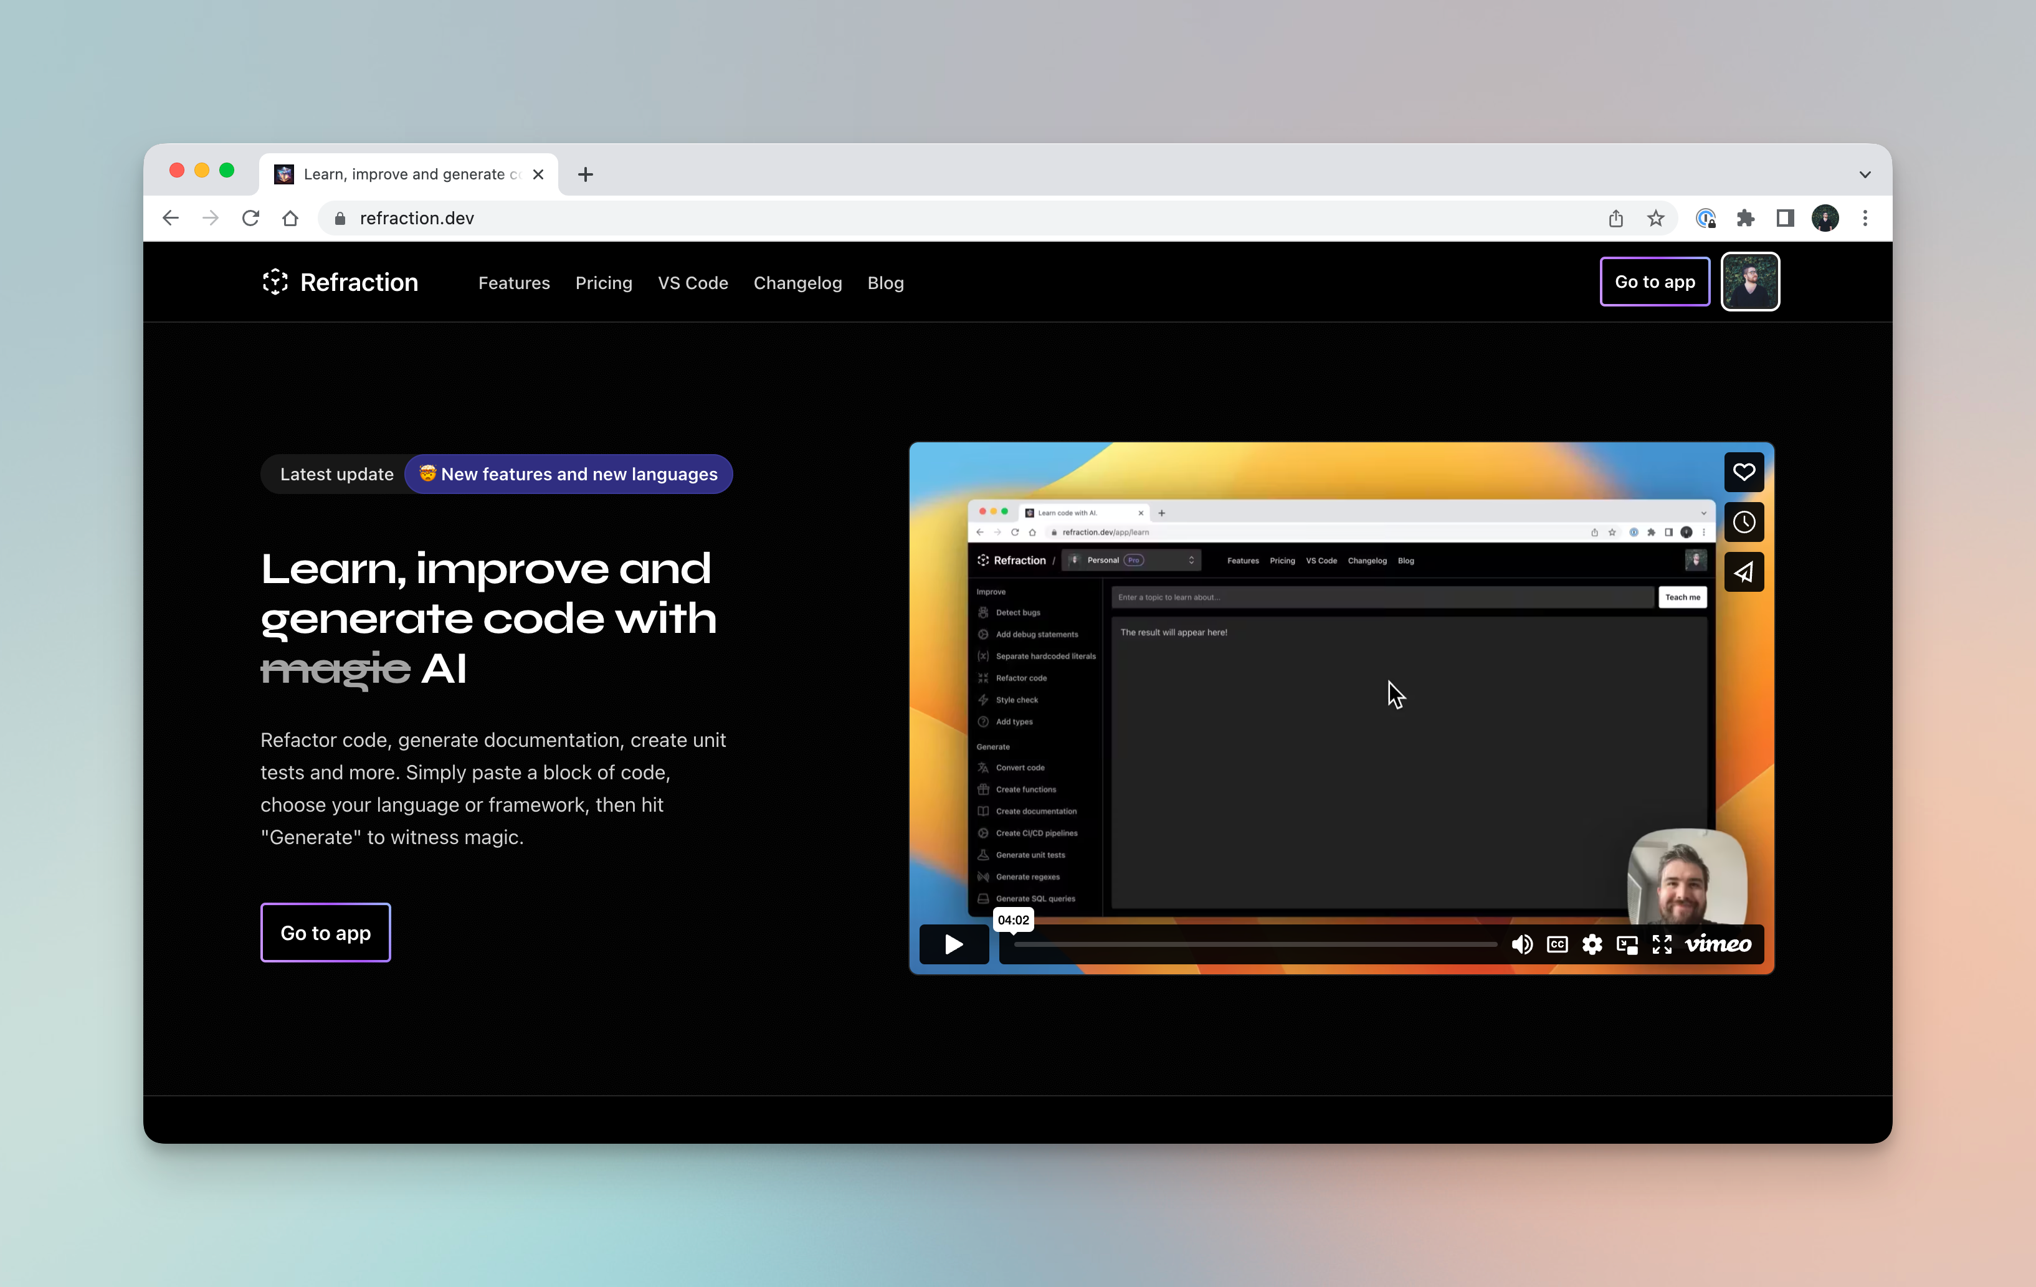Mute the video volume speaker
Image resolution: width=2036 pixels, height=1287 pixels.
[1522, 944]
